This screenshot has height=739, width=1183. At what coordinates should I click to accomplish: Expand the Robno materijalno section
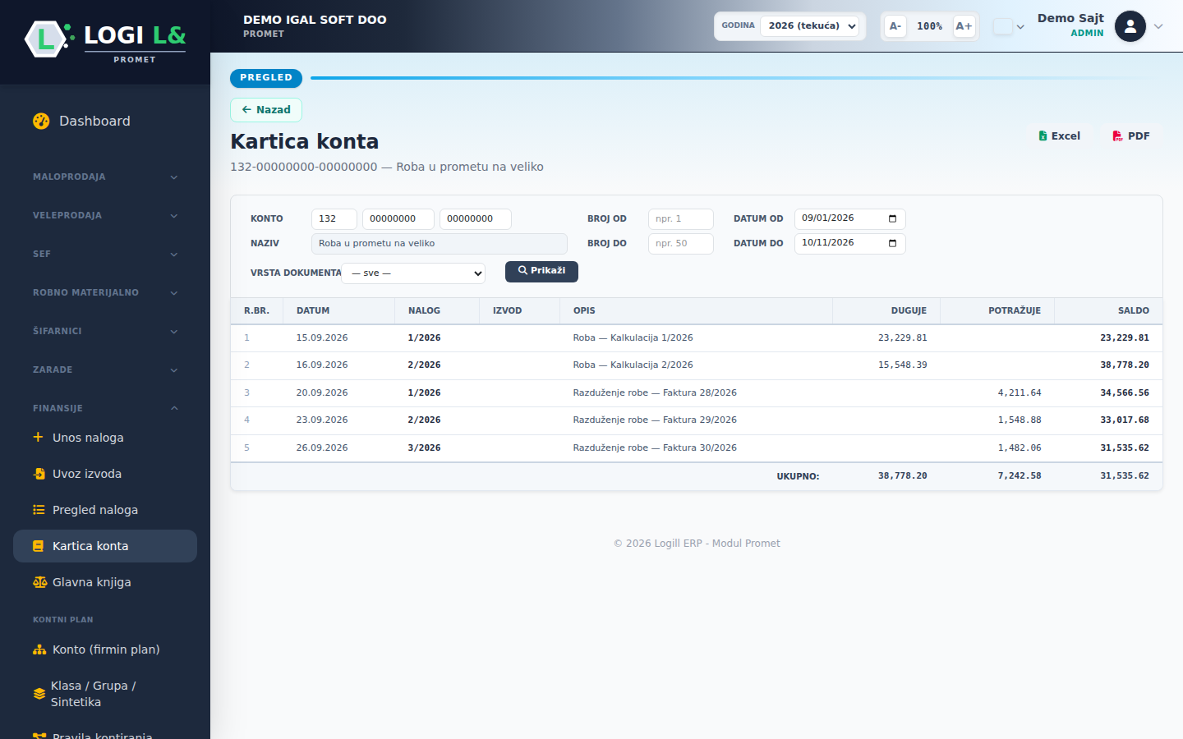tap(105, 293)
